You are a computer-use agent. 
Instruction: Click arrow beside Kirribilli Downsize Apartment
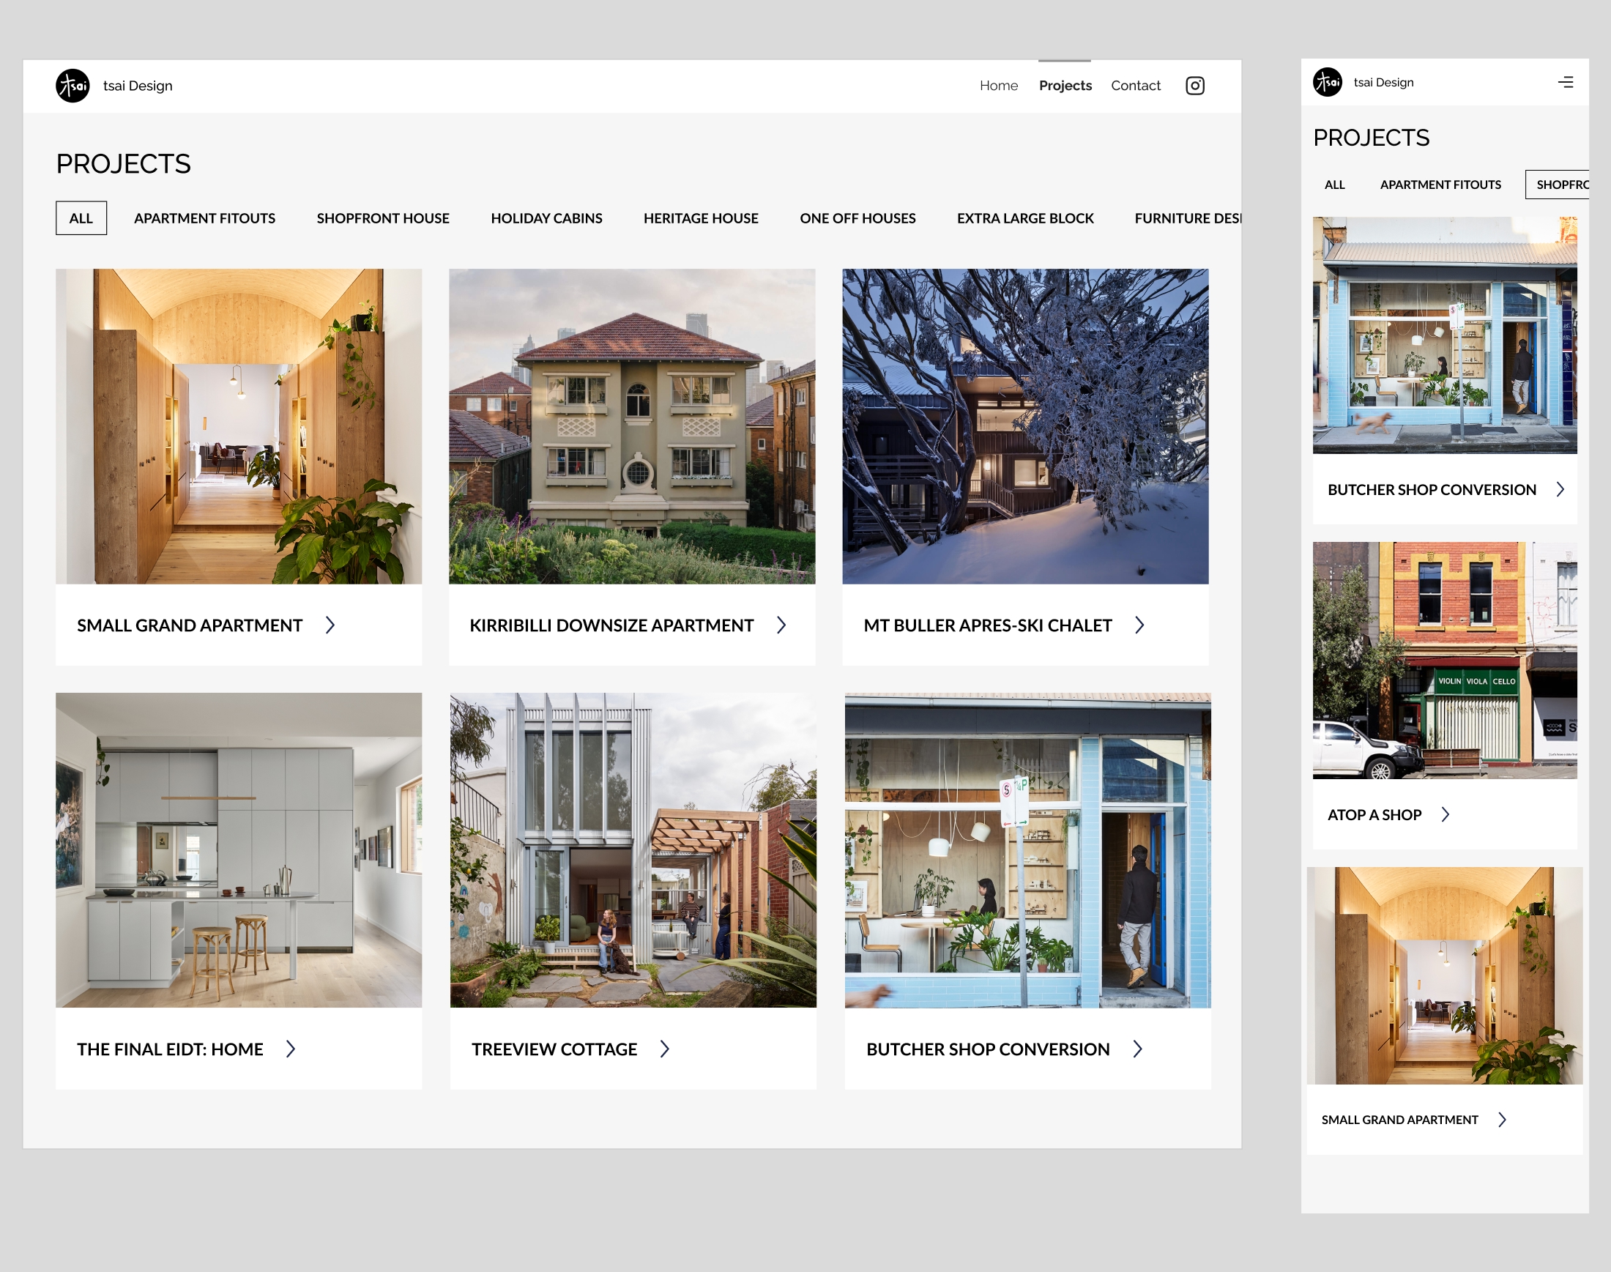(781, 625)
